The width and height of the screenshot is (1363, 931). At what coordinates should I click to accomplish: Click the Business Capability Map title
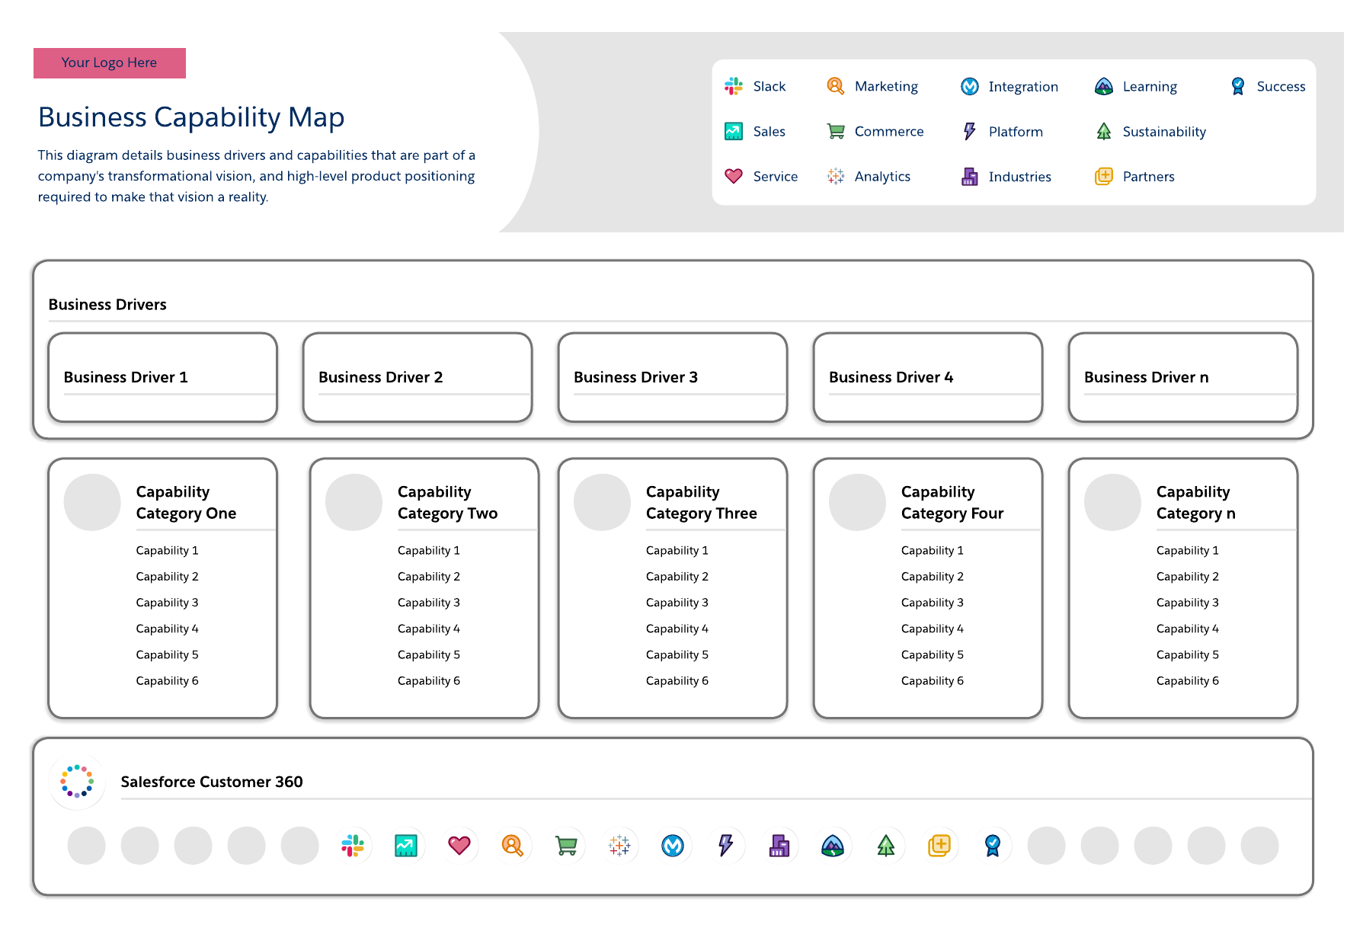(190, 117)
